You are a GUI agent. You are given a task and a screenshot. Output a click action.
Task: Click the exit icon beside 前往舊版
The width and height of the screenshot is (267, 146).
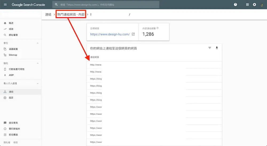[5, 135]
